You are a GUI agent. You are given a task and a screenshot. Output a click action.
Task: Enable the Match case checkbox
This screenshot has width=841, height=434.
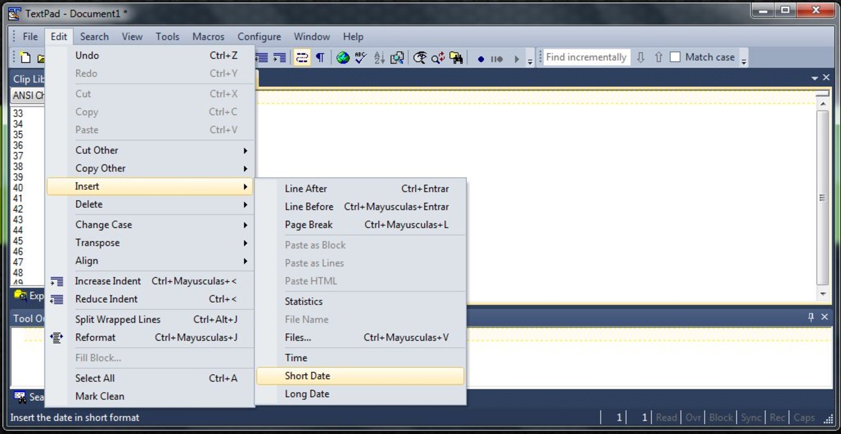pyautogui.click(x=675, y=57)
